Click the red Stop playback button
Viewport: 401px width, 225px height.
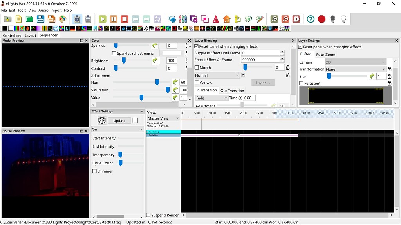tap(125, 19)
